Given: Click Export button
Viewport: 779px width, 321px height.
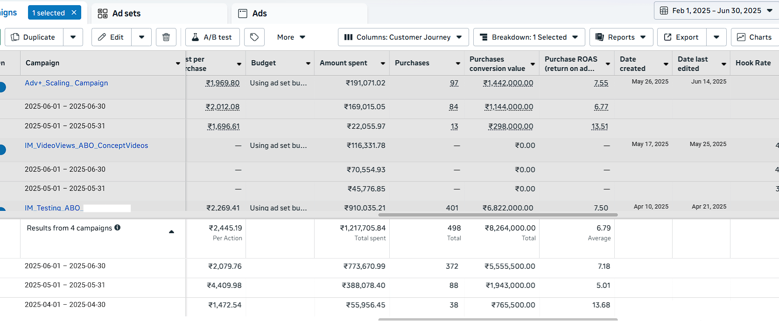Looking at the screenshot, I should click(x=681, y=37).
